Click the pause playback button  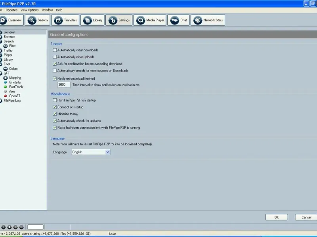(x=4, y=227)
